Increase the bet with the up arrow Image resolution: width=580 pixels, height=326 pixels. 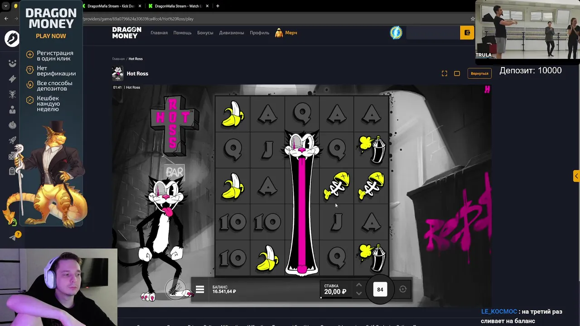pos(359,285)
